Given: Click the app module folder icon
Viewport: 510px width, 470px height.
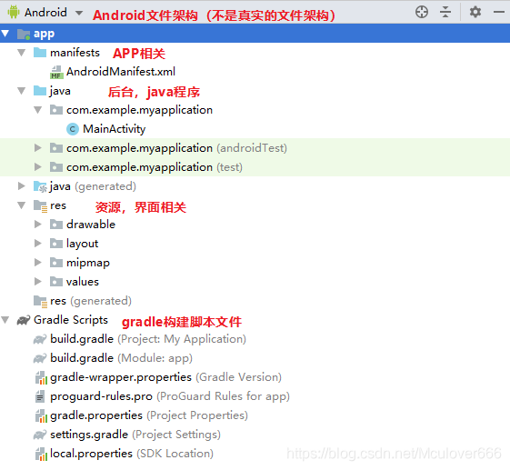Looking at the screenshot, I should click(x=24, y=34).
